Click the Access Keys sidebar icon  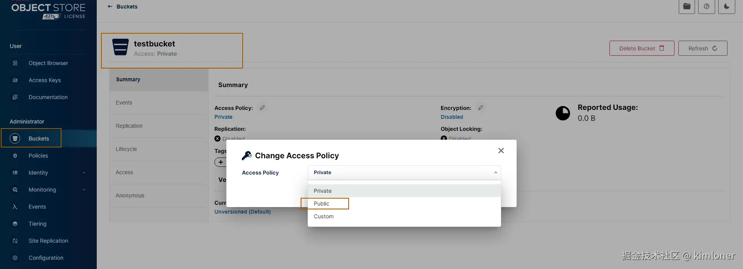coord(15,80)
